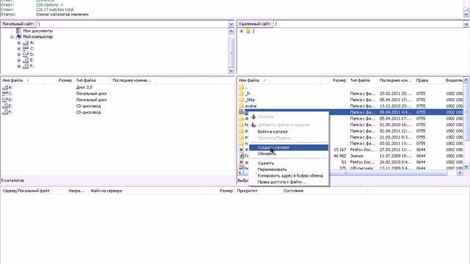Viewport: 470px width, 264px height.
Task: Select 'Мои документы' label in local tree
Action: coord(38,31)
